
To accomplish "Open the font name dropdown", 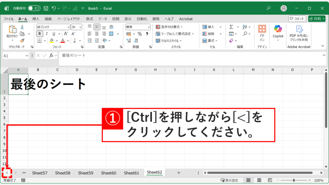I will (68, 27).
